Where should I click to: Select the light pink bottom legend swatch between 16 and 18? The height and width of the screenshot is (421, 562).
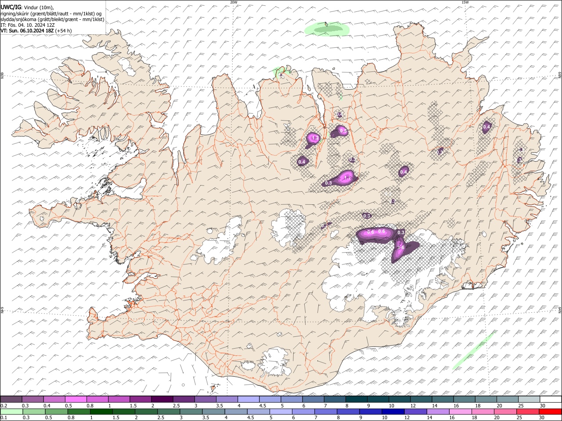tap(460, 411)
